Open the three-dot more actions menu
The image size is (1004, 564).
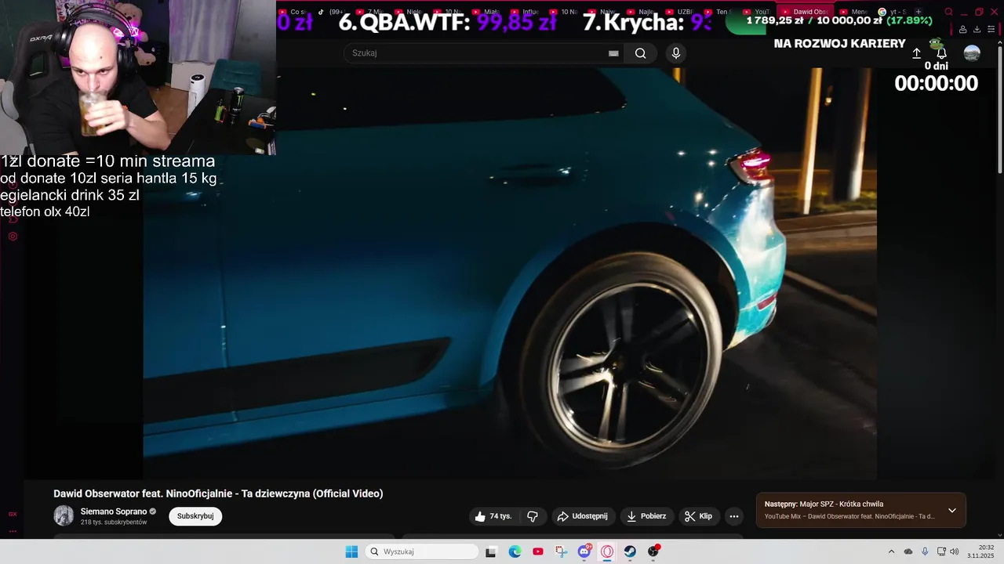point(734,516)
